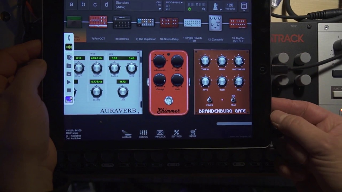The width and height of the screenshot is (342, 192).
Task: Toggle the Shimmer pedal footswitch
Action: click(168, 101)
